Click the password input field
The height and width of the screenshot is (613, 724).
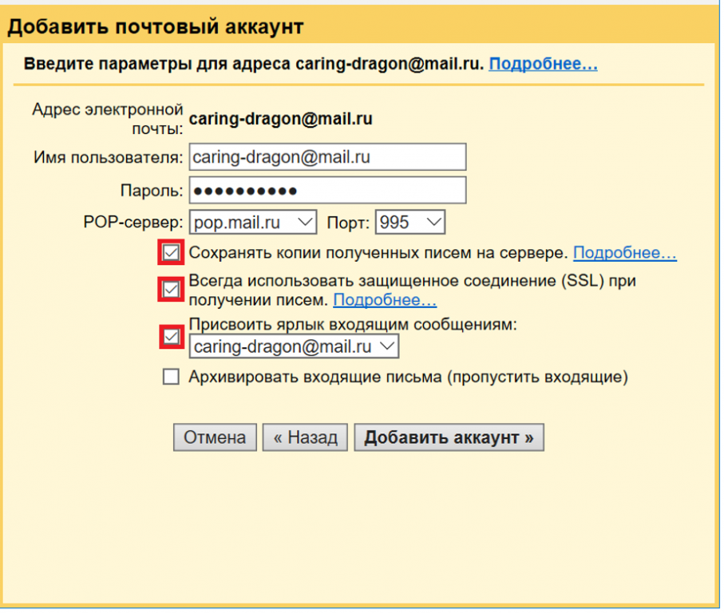tap(327, 190)
